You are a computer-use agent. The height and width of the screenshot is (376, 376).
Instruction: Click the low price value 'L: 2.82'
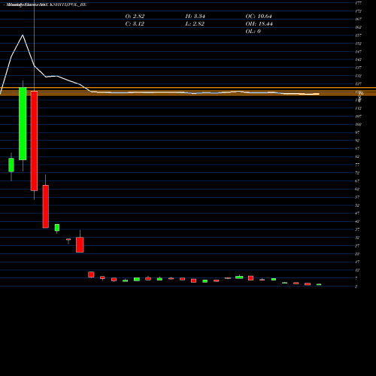195,23
